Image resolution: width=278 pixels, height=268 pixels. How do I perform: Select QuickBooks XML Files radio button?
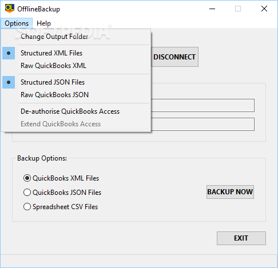tap(61, 178)
